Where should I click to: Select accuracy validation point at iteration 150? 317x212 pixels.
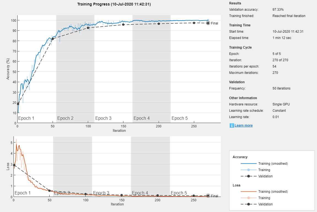123,25
